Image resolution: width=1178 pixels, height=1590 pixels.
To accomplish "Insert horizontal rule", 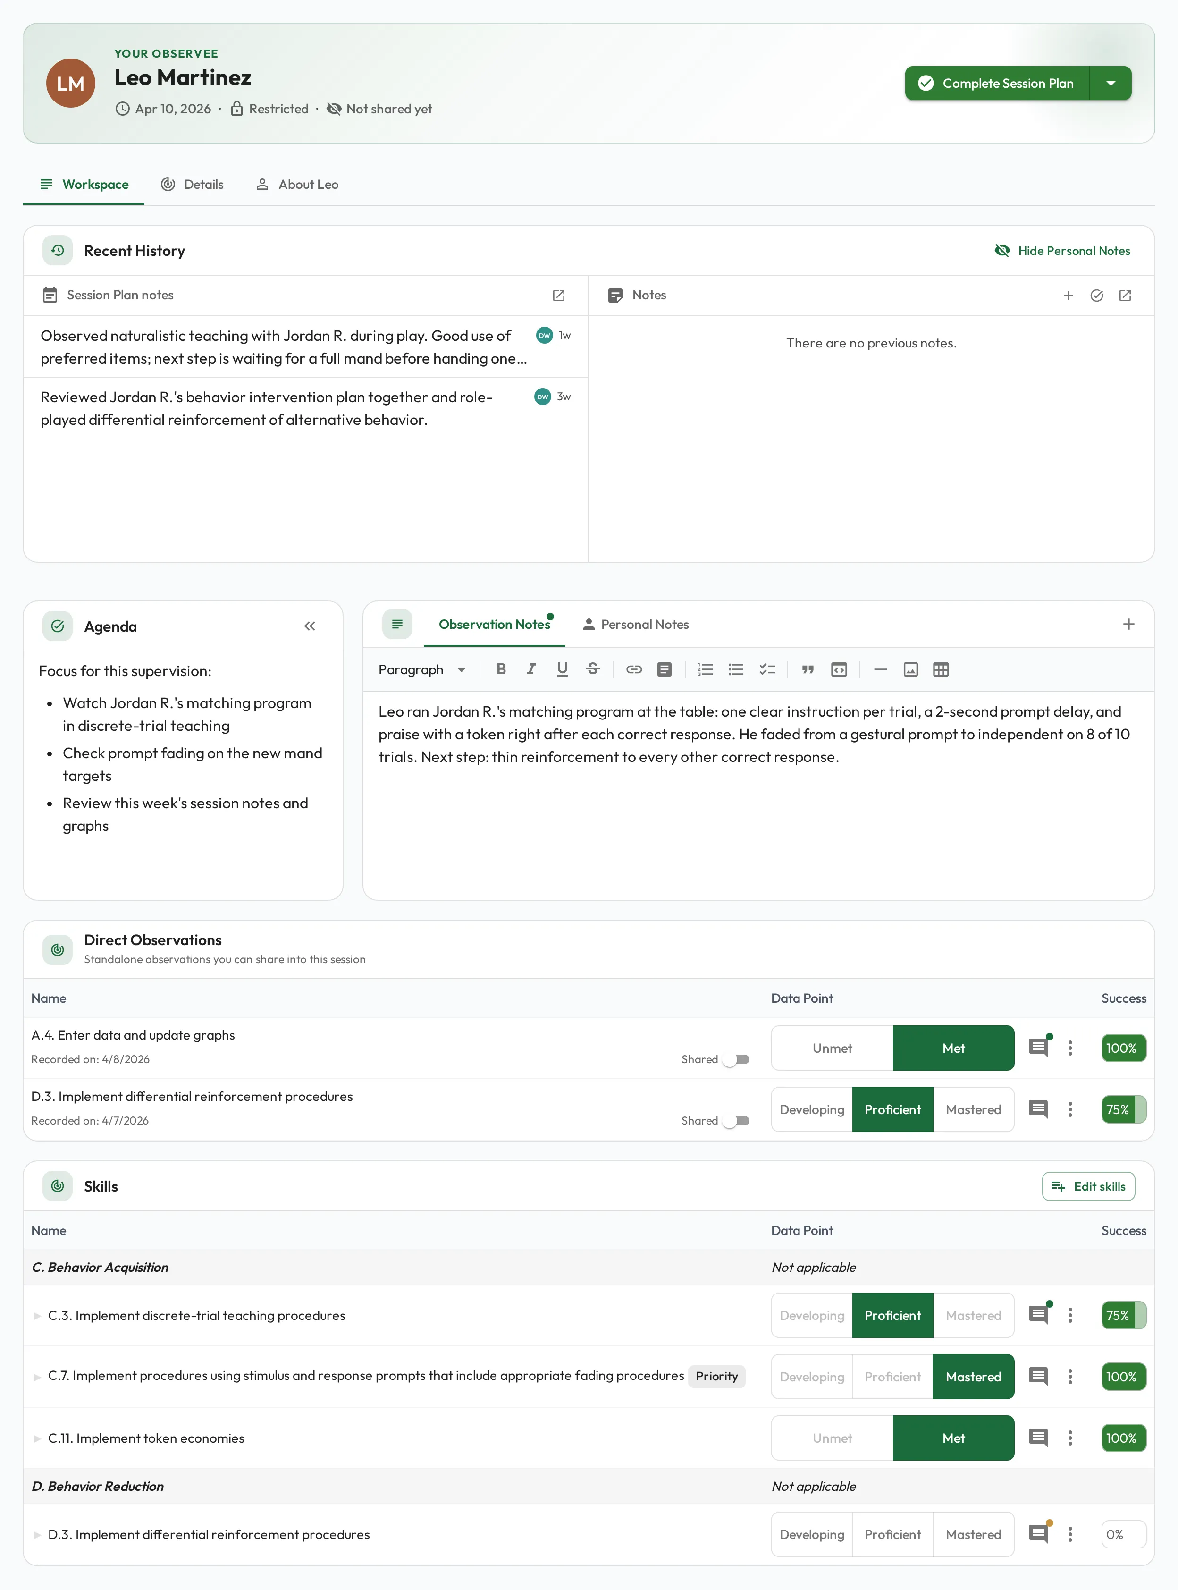I will click(x=880, y=669).
